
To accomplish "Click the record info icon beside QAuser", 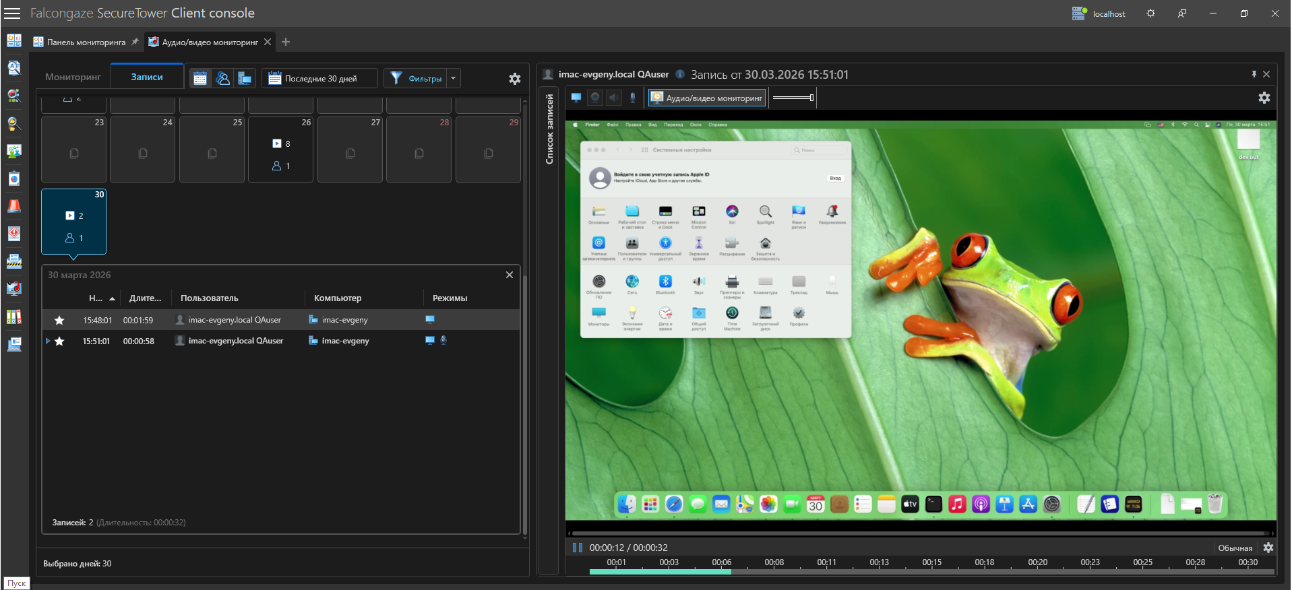I will coord(680,74).
